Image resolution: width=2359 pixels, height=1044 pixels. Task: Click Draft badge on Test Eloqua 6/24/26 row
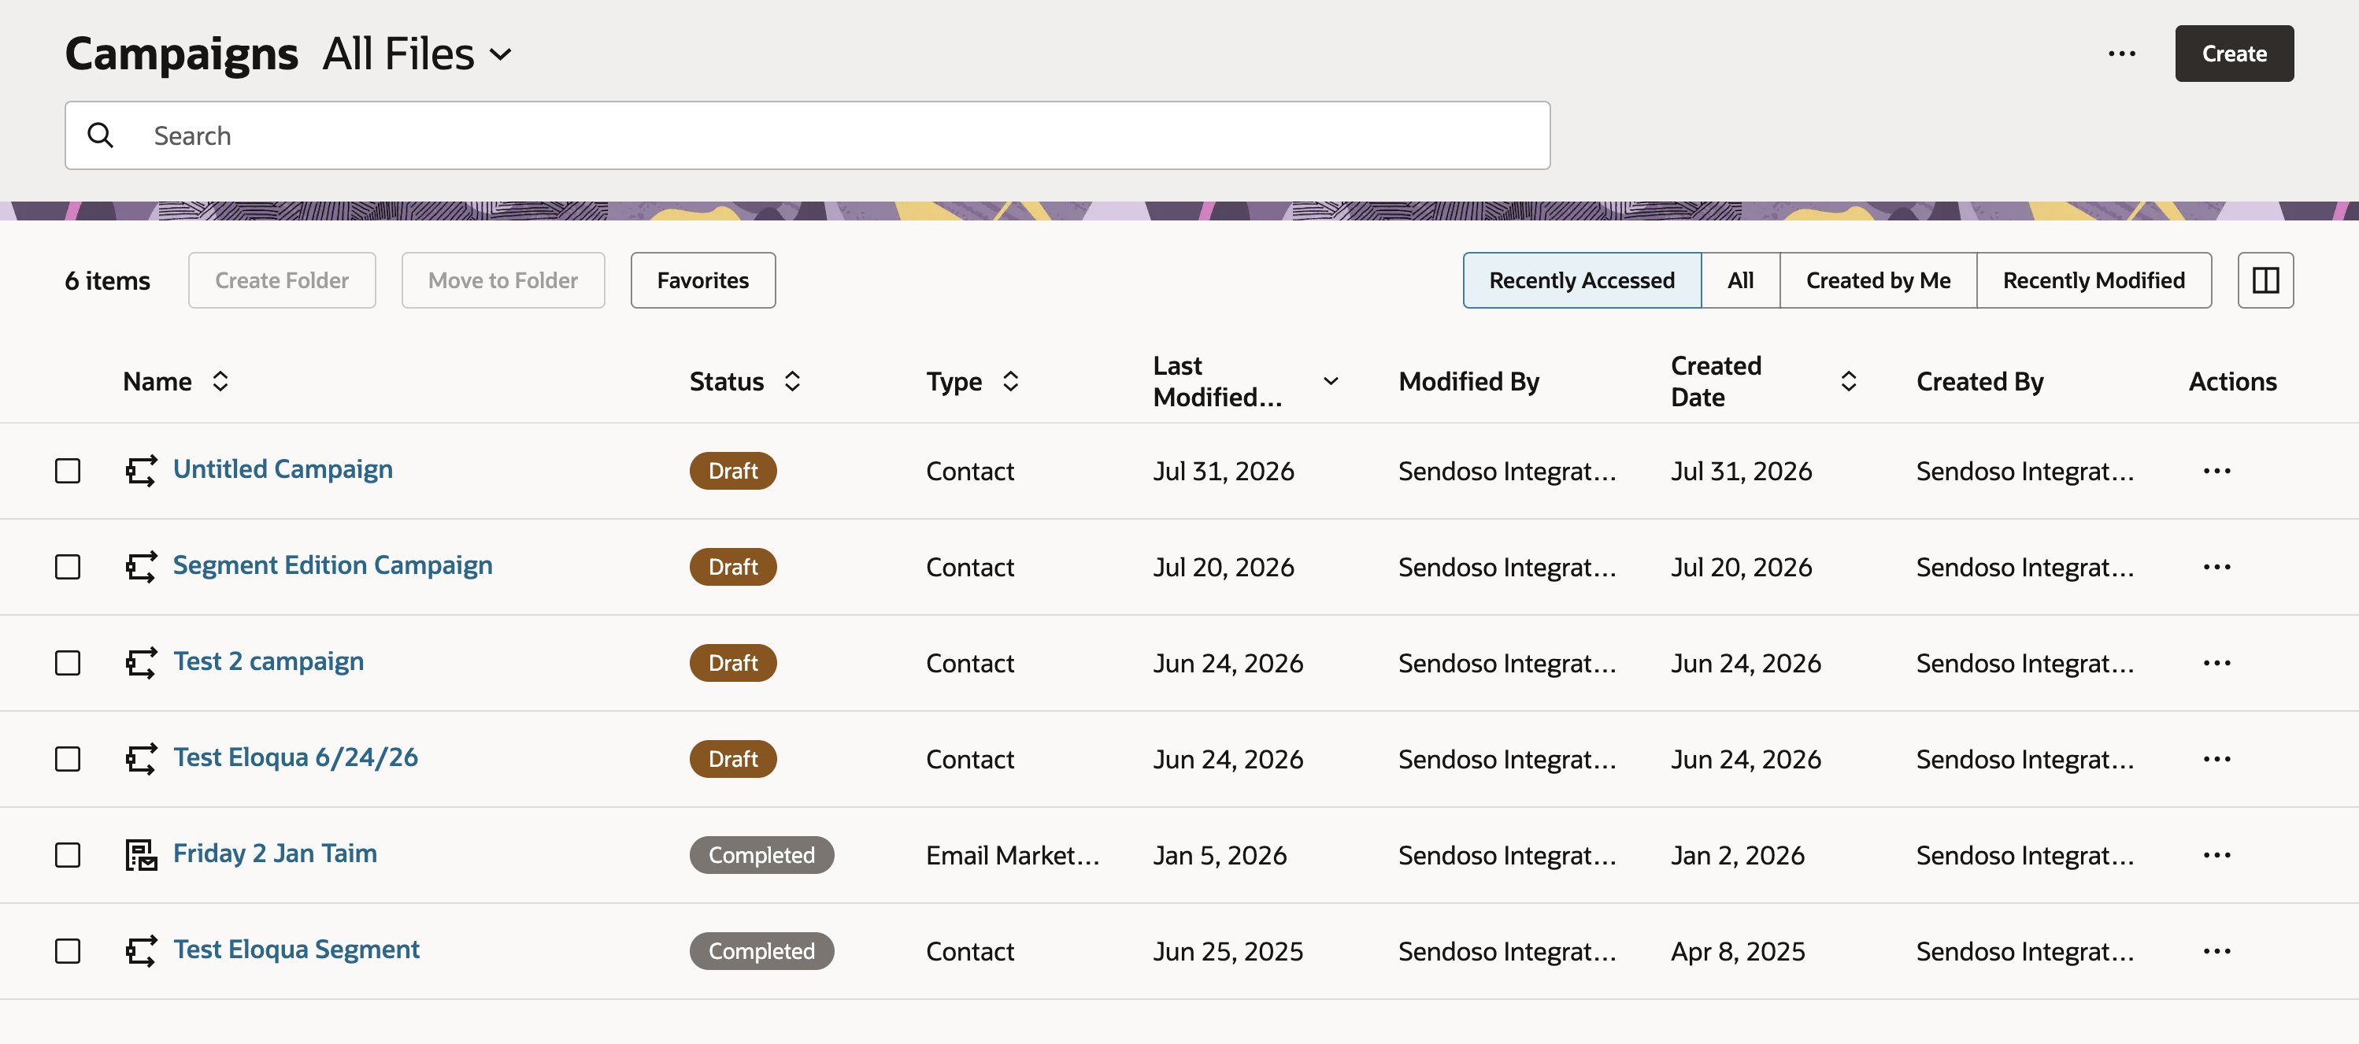pyautogui.click(x=732, y=759)
